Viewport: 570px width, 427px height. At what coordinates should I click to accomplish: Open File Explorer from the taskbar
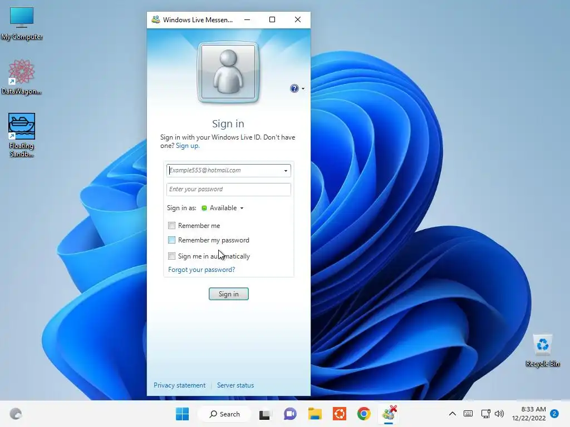[315, 414]
